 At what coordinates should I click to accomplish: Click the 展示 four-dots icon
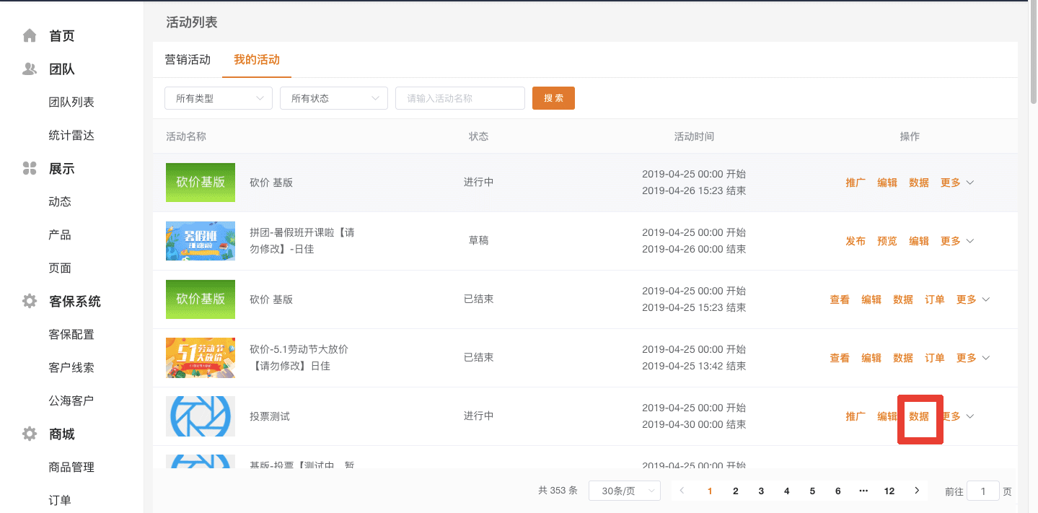[30, 169]
